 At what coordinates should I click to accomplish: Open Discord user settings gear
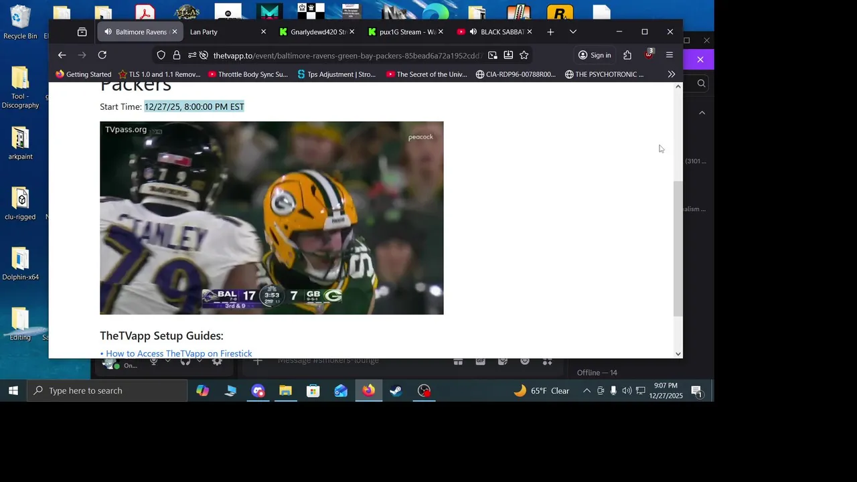pyautogui.click(x=217, y=361)
